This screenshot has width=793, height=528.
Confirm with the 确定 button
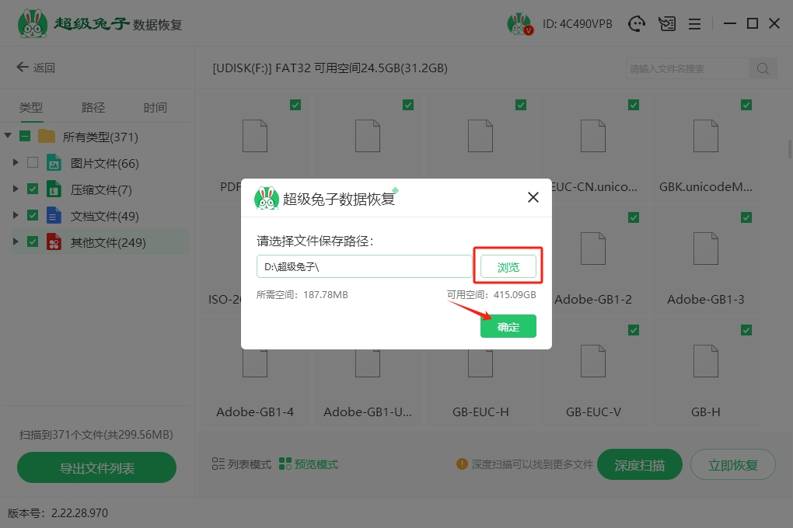click(508, 327)
